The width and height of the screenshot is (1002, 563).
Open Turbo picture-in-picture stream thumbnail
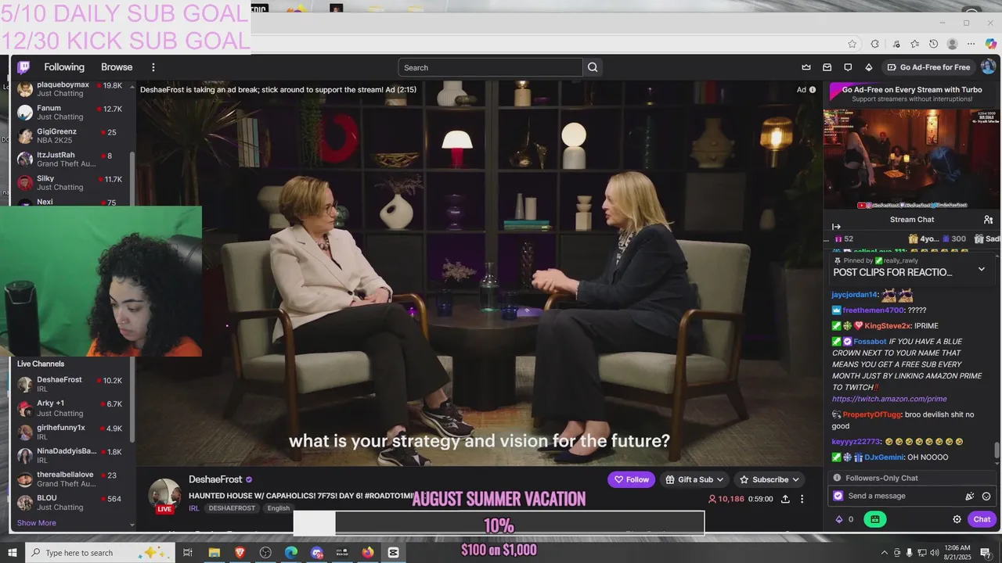coord(912,159)
